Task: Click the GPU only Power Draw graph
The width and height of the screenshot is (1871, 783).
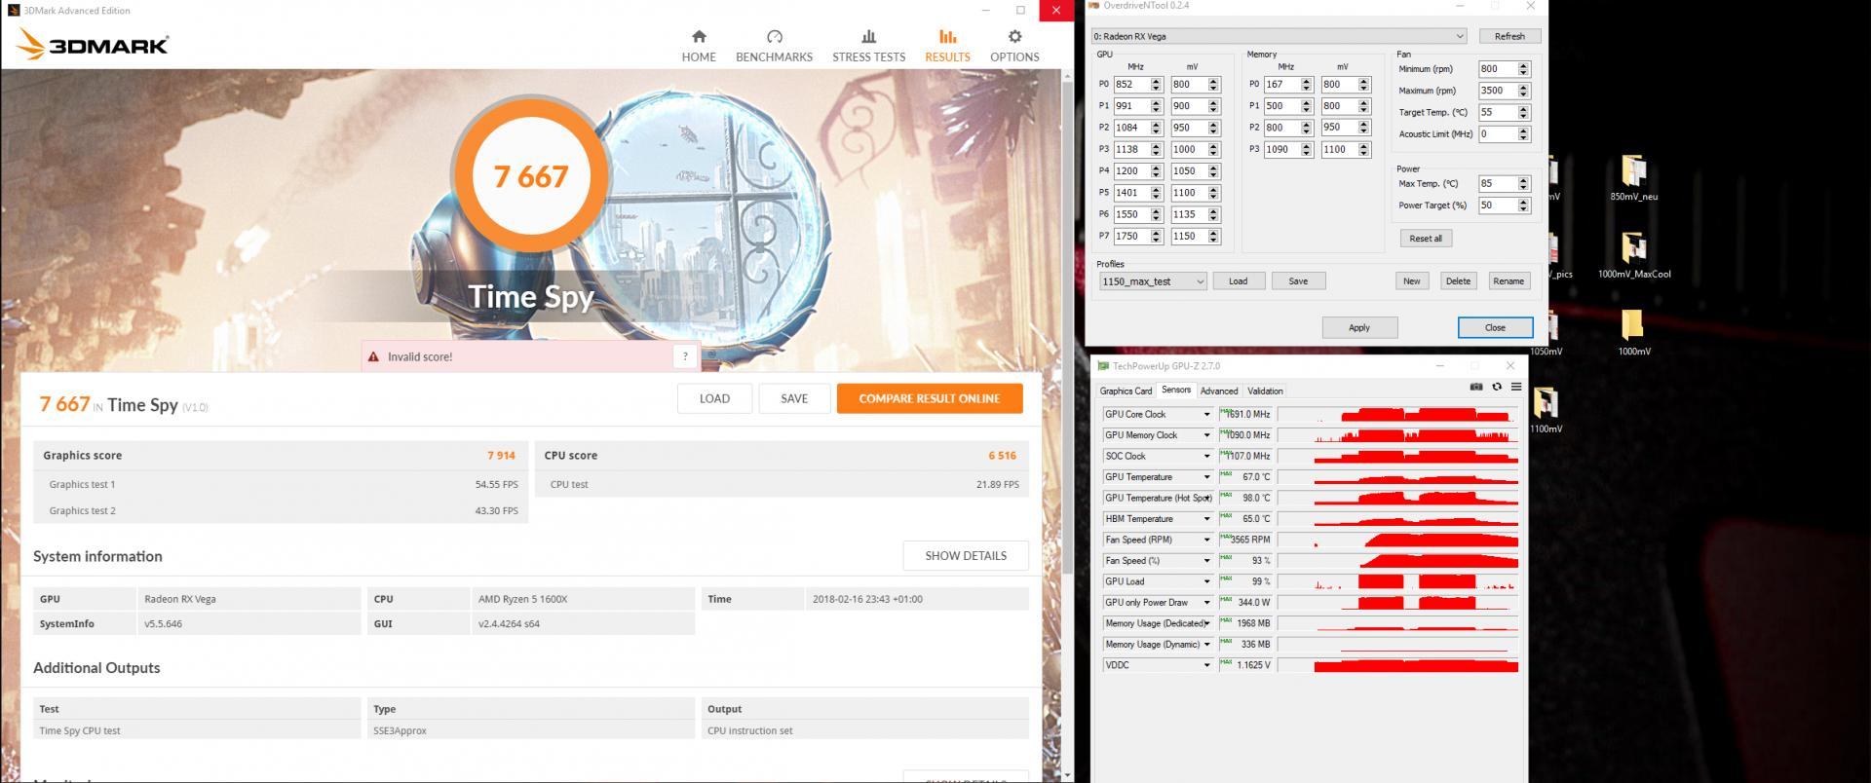Action: [x=1397, y=602]
